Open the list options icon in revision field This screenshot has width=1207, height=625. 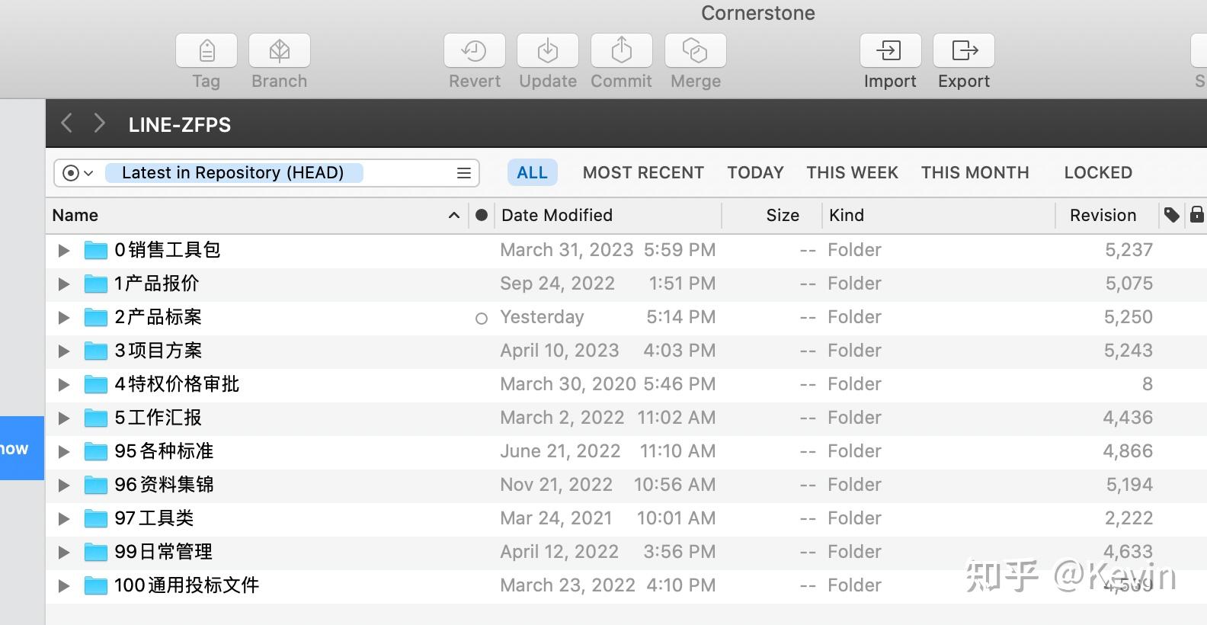tap(463, 173)
